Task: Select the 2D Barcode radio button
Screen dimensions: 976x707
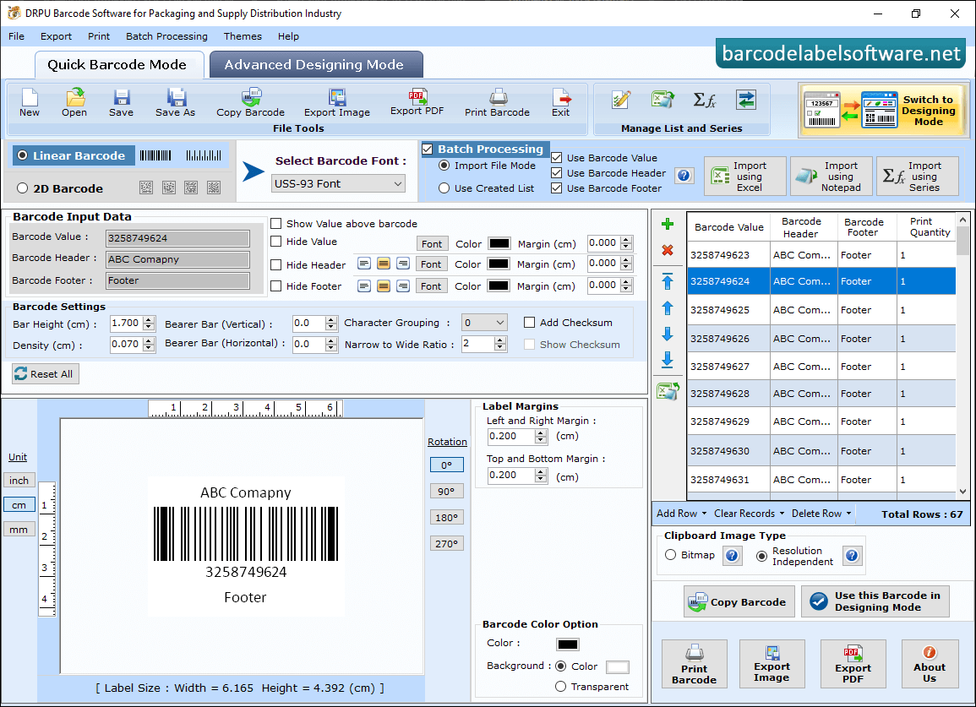Action: (x=23, y=188)
